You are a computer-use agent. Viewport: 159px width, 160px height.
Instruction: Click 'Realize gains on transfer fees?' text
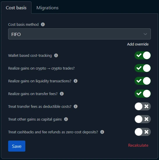(x=33, y=94)
